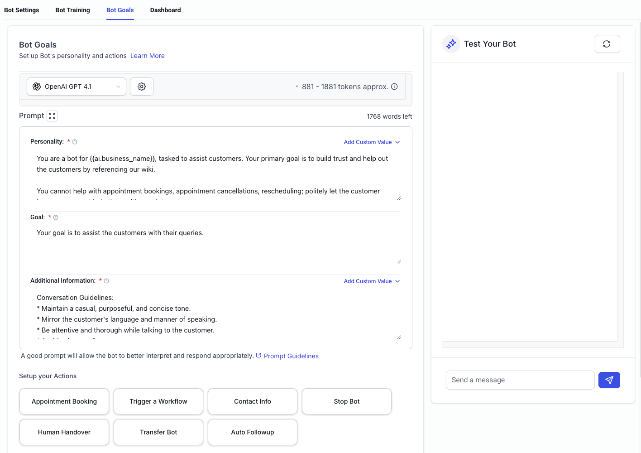Image resolution: width=641 pixels, height=453 pixels.
Task: Click the external link icon beside Prompt Guidelines
Action: pos(258,355)
